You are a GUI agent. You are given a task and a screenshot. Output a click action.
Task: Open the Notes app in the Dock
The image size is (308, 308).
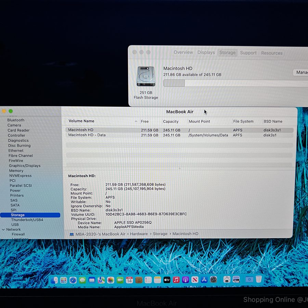157,280
